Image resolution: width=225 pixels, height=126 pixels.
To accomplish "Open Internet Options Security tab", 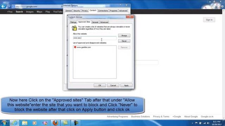I will click(x=77, y=11).
